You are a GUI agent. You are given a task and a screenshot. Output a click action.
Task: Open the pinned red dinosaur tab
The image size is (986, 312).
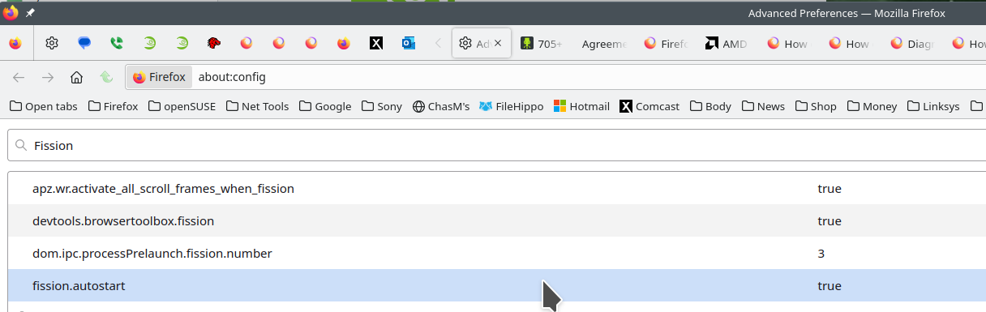(x=214, y=44)
